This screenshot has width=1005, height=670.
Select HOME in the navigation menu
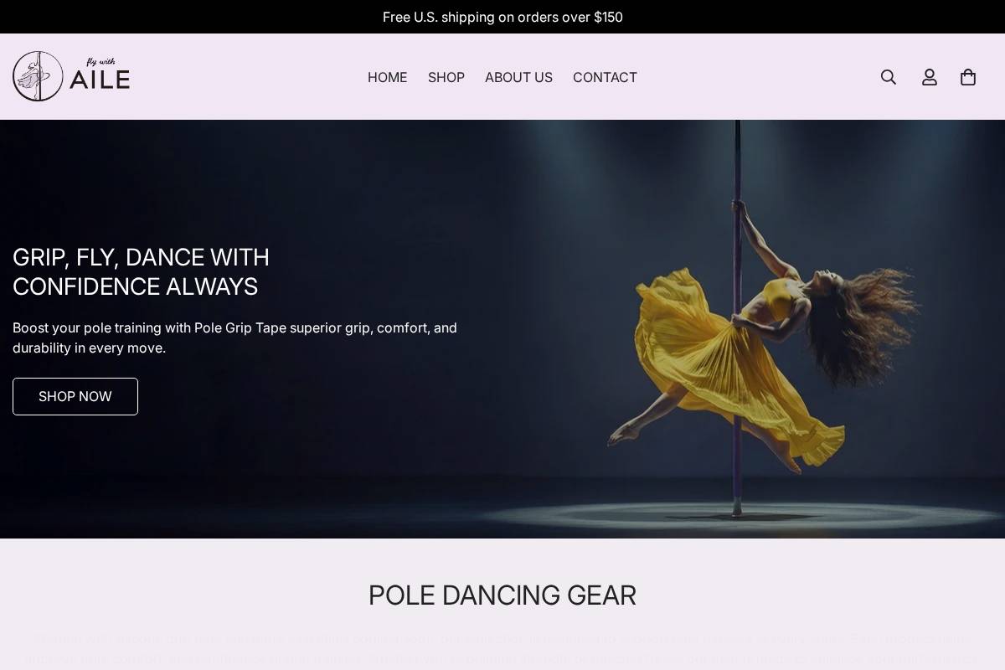pyautogui.click(x=387, y=77)
